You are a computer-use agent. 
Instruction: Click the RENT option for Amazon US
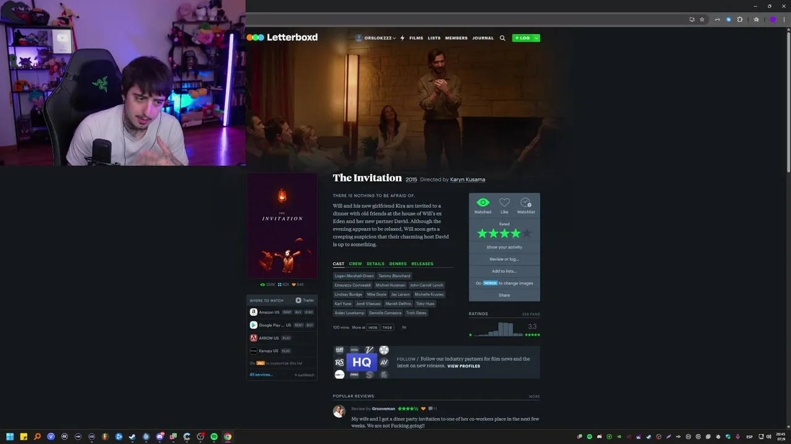pyautogui.click(x=287, y=313)
